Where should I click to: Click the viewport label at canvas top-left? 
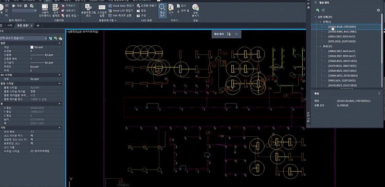(82, 32)
